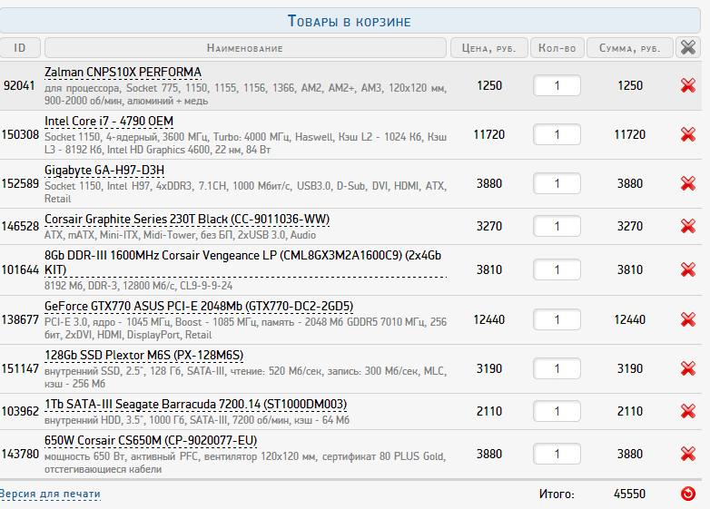The height and width of the screenshot is (509, 710).
Task: Click the Итого label
Action: tap(557, 494)
